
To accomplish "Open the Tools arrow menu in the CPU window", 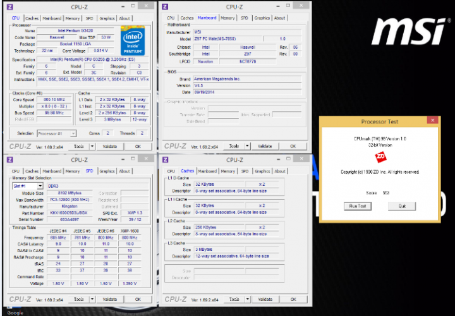I will (x=92, y=146).
